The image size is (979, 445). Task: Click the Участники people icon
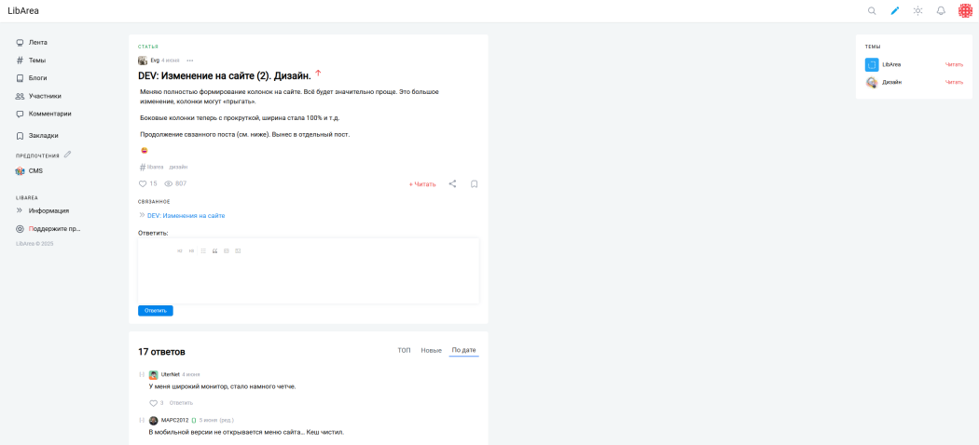click(20, 96)
